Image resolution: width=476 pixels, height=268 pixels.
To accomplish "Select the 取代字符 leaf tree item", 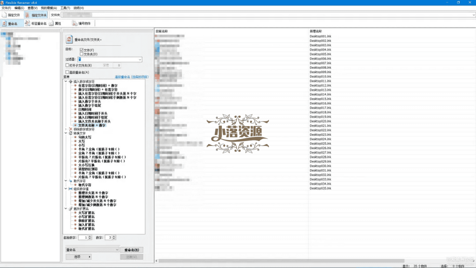I will 85,185.
